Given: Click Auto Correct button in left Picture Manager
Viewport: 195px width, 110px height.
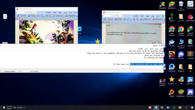Looking at the screenshot, I should (x=70, y=16).
